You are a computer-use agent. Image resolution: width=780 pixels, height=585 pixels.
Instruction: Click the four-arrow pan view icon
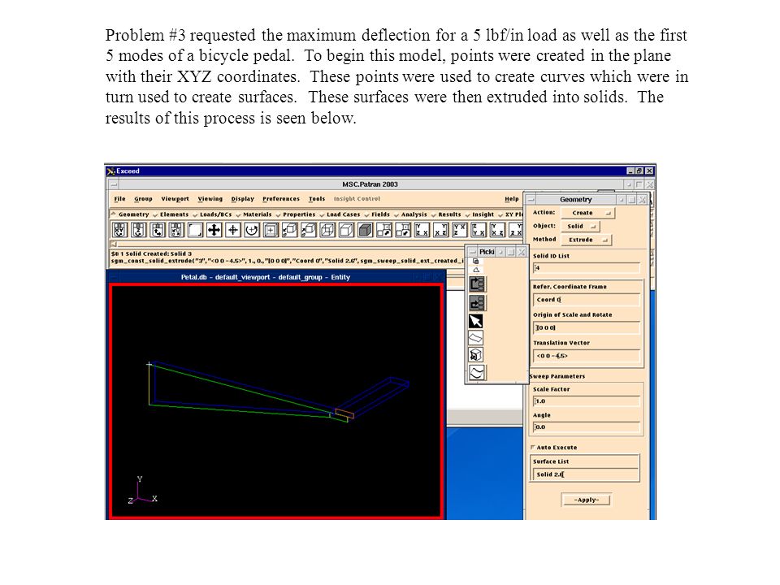214,230
